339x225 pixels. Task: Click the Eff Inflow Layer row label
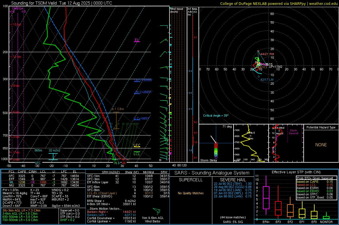click(x=97, y=182)
